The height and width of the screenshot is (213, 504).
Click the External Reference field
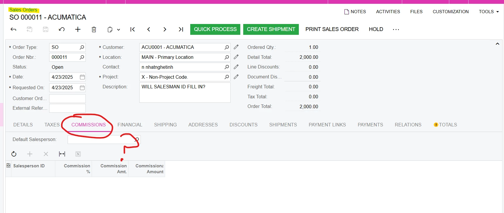tap(67, 108)
